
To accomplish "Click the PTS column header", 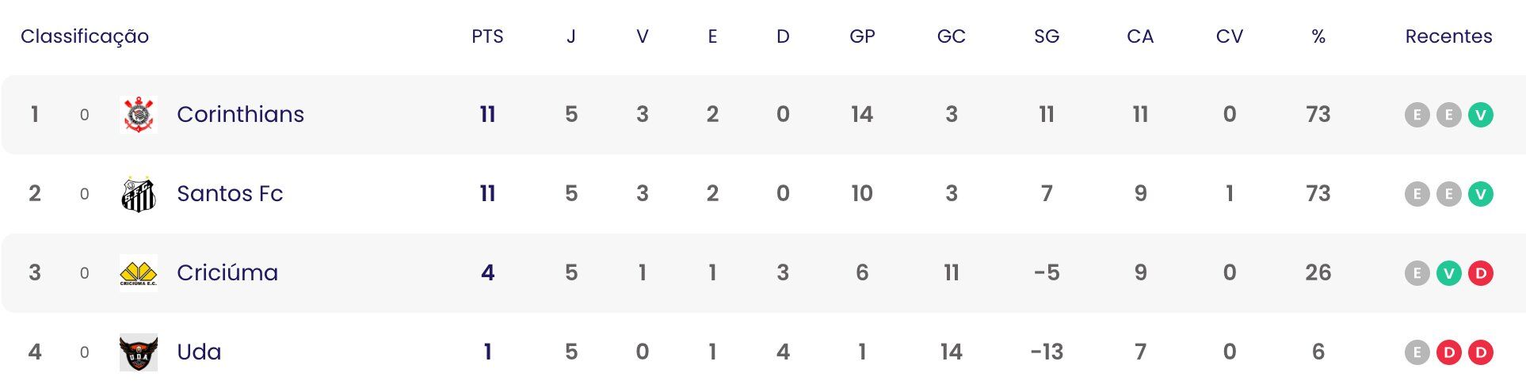I will [487, 36].
